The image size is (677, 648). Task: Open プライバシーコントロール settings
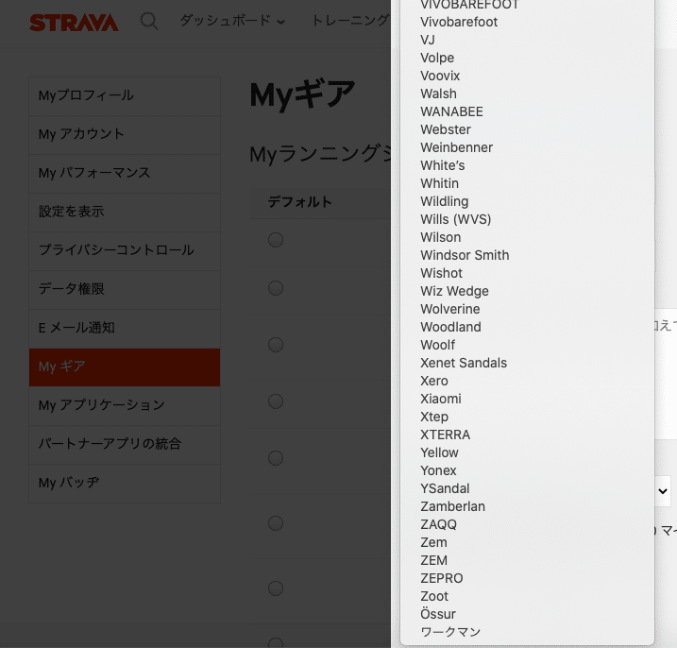pyautogui.click(x=125, y=250)
